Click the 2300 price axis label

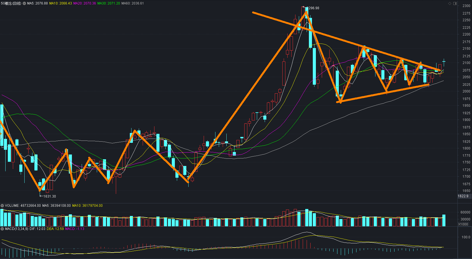click(466, 6)
